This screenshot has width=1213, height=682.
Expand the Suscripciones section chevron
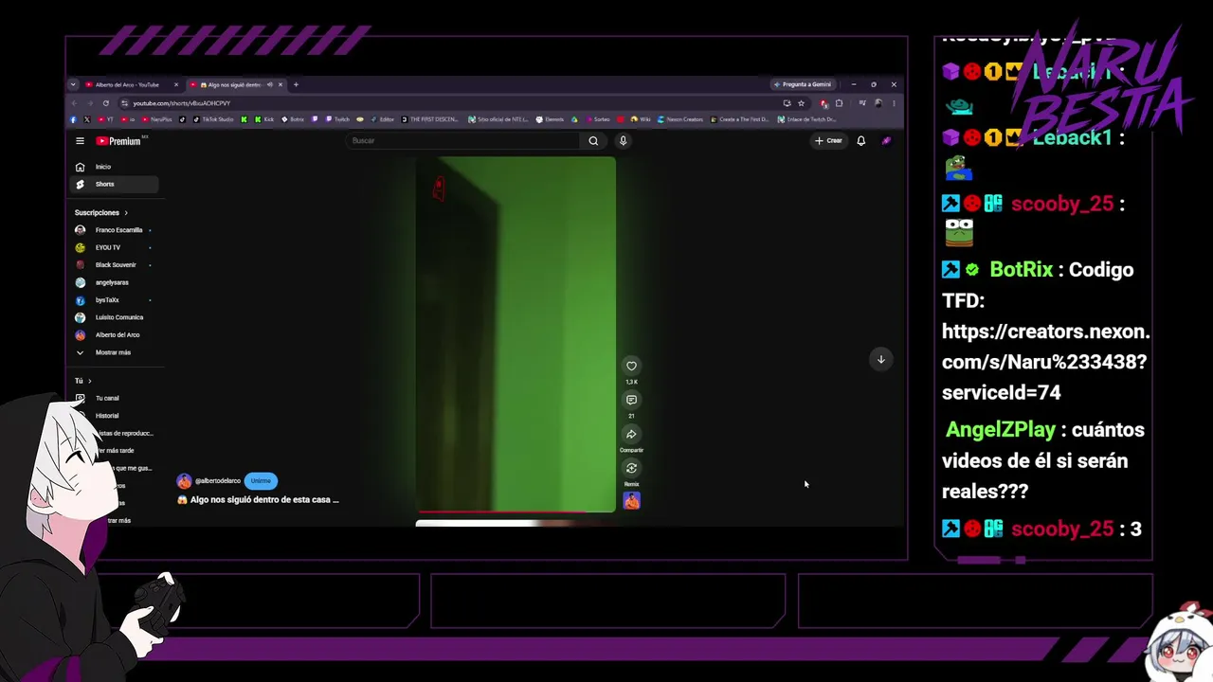point(125,213)
